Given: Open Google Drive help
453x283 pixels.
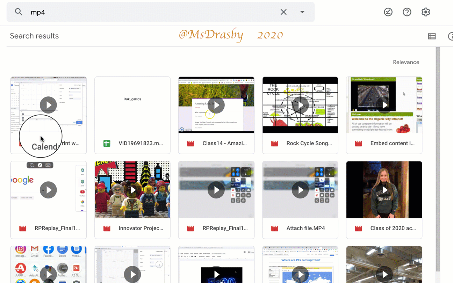Looking at the screenshot, I should (x=407, y=12).
